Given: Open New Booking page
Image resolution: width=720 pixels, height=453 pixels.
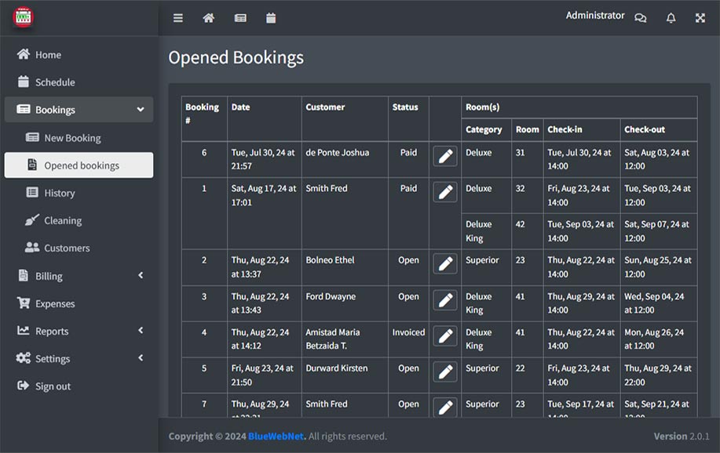Looking at the screenshot, I should coord(79,138).
